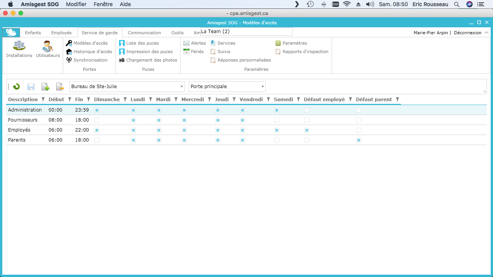This screenshot has height=277, width=493.
Task: Click the Amisgest cloud logo button
Action: 11,32
